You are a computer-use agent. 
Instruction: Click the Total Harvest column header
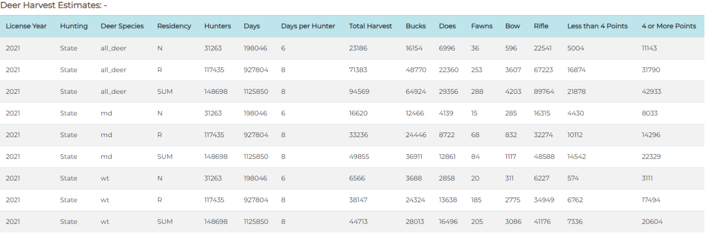pos(370,26)
